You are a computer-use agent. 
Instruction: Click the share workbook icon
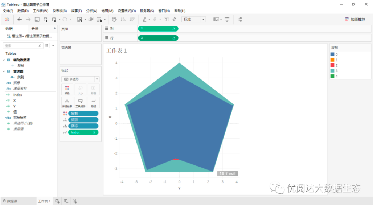pos(240,20)
